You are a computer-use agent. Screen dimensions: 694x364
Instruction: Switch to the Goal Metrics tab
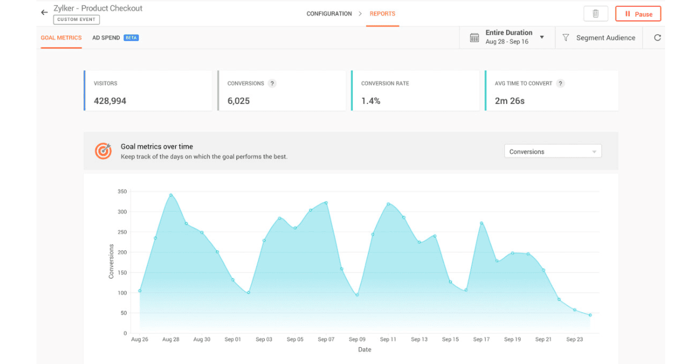click(61, 38)
